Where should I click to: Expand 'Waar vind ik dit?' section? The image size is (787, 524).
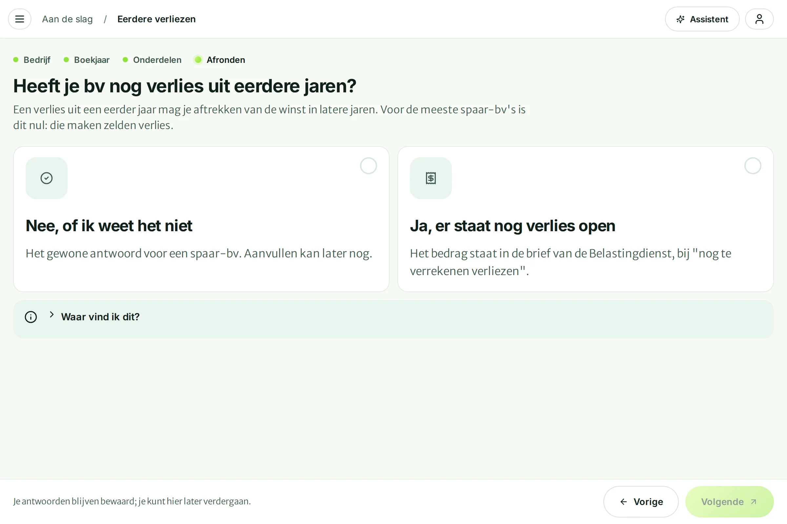click(x=393, y=319)
